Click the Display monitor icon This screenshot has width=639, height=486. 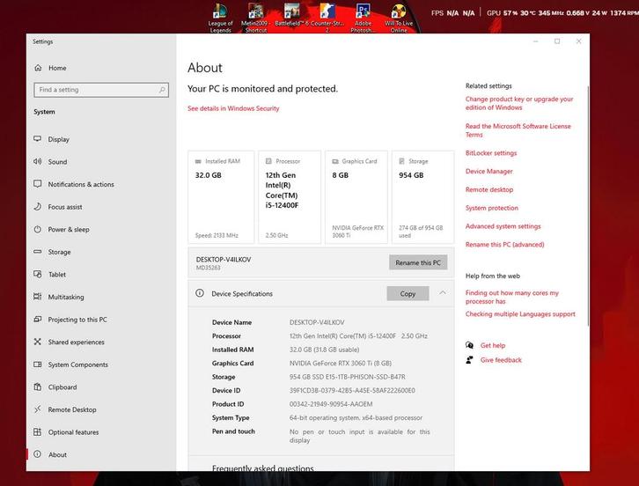point(38,138)
